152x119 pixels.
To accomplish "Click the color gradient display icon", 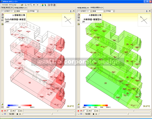I will [42, 5].
